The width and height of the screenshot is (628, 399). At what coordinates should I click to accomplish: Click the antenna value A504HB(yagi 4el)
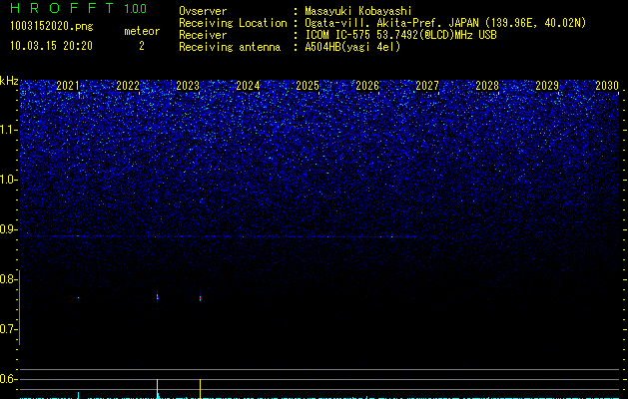click(352, 47)
